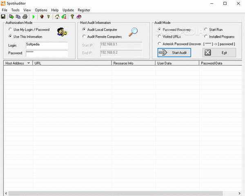Open the File menu

[x=4, y=10]
